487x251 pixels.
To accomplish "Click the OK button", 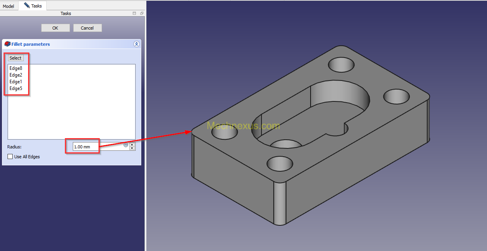I will tap(55, 28).
